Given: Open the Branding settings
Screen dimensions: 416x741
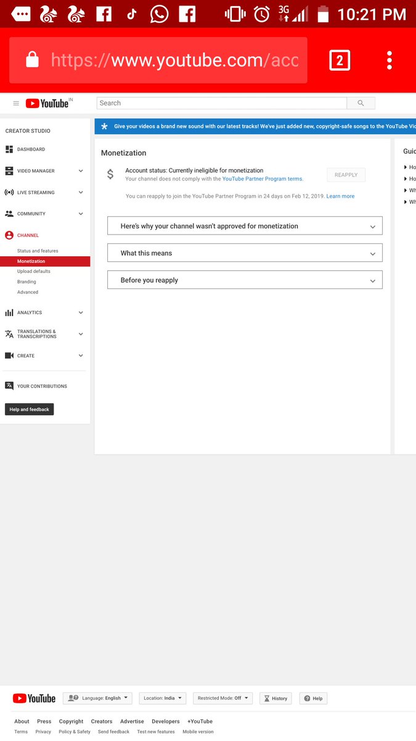Looking at the screenshot, I should click(x=27, y=282).
